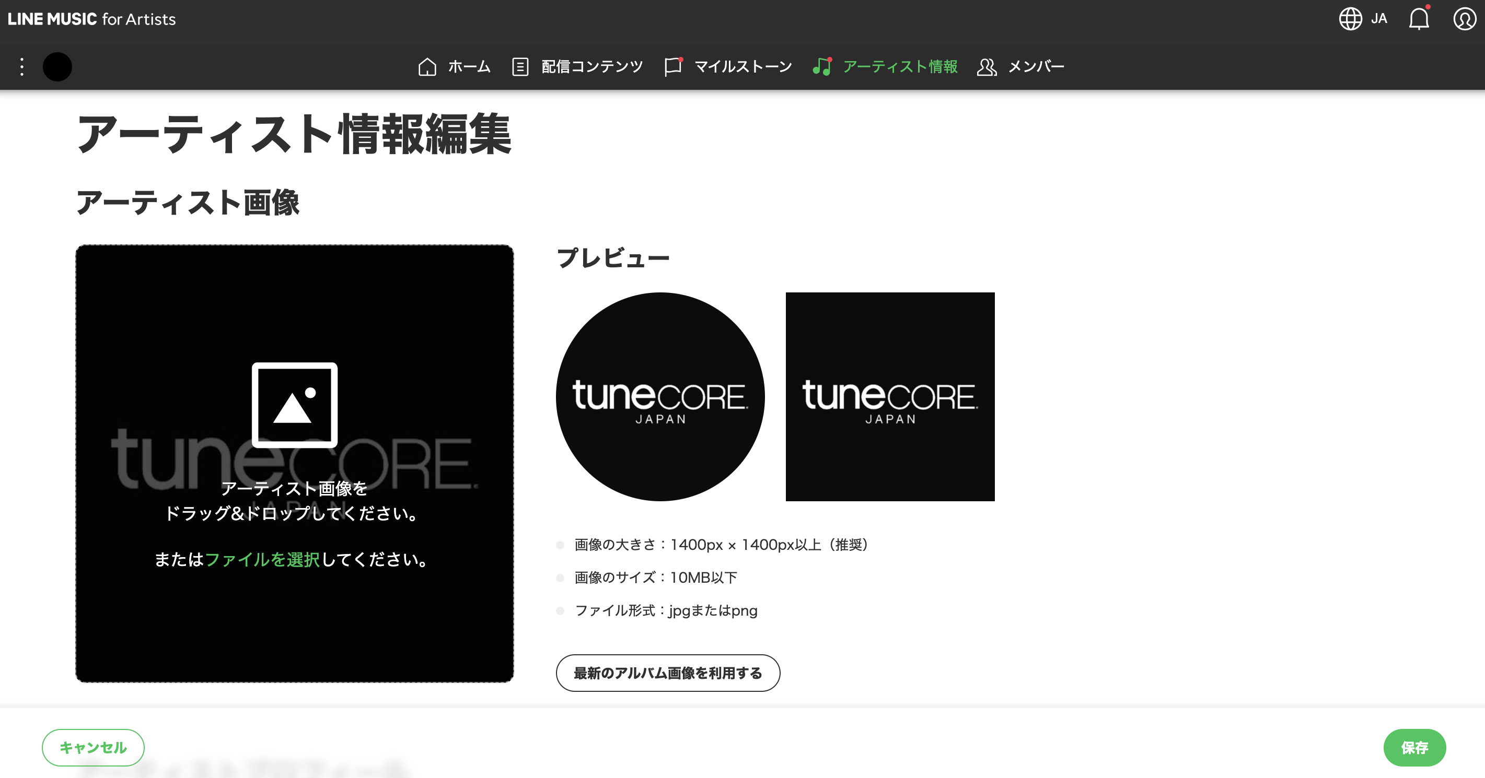Click the ドラッグ&ドロップしてください text
The image size is (1485, 778).
293,513
